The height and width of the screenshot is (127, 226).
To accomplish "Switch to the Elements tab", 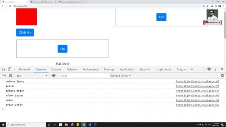I will click(24, 69).
